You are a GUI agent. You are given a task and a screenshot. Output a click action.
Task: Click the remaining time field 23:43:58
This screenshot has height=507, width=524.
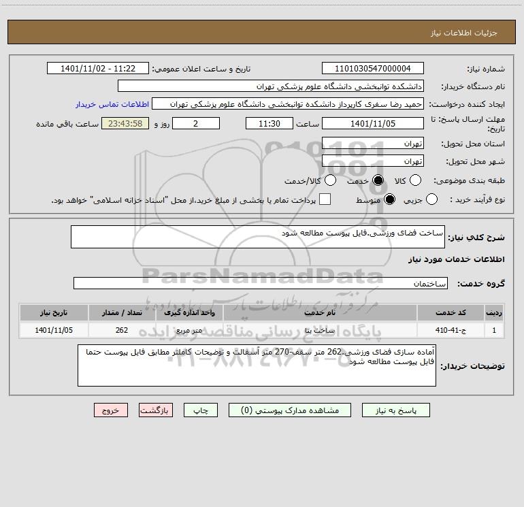(125, 123)
